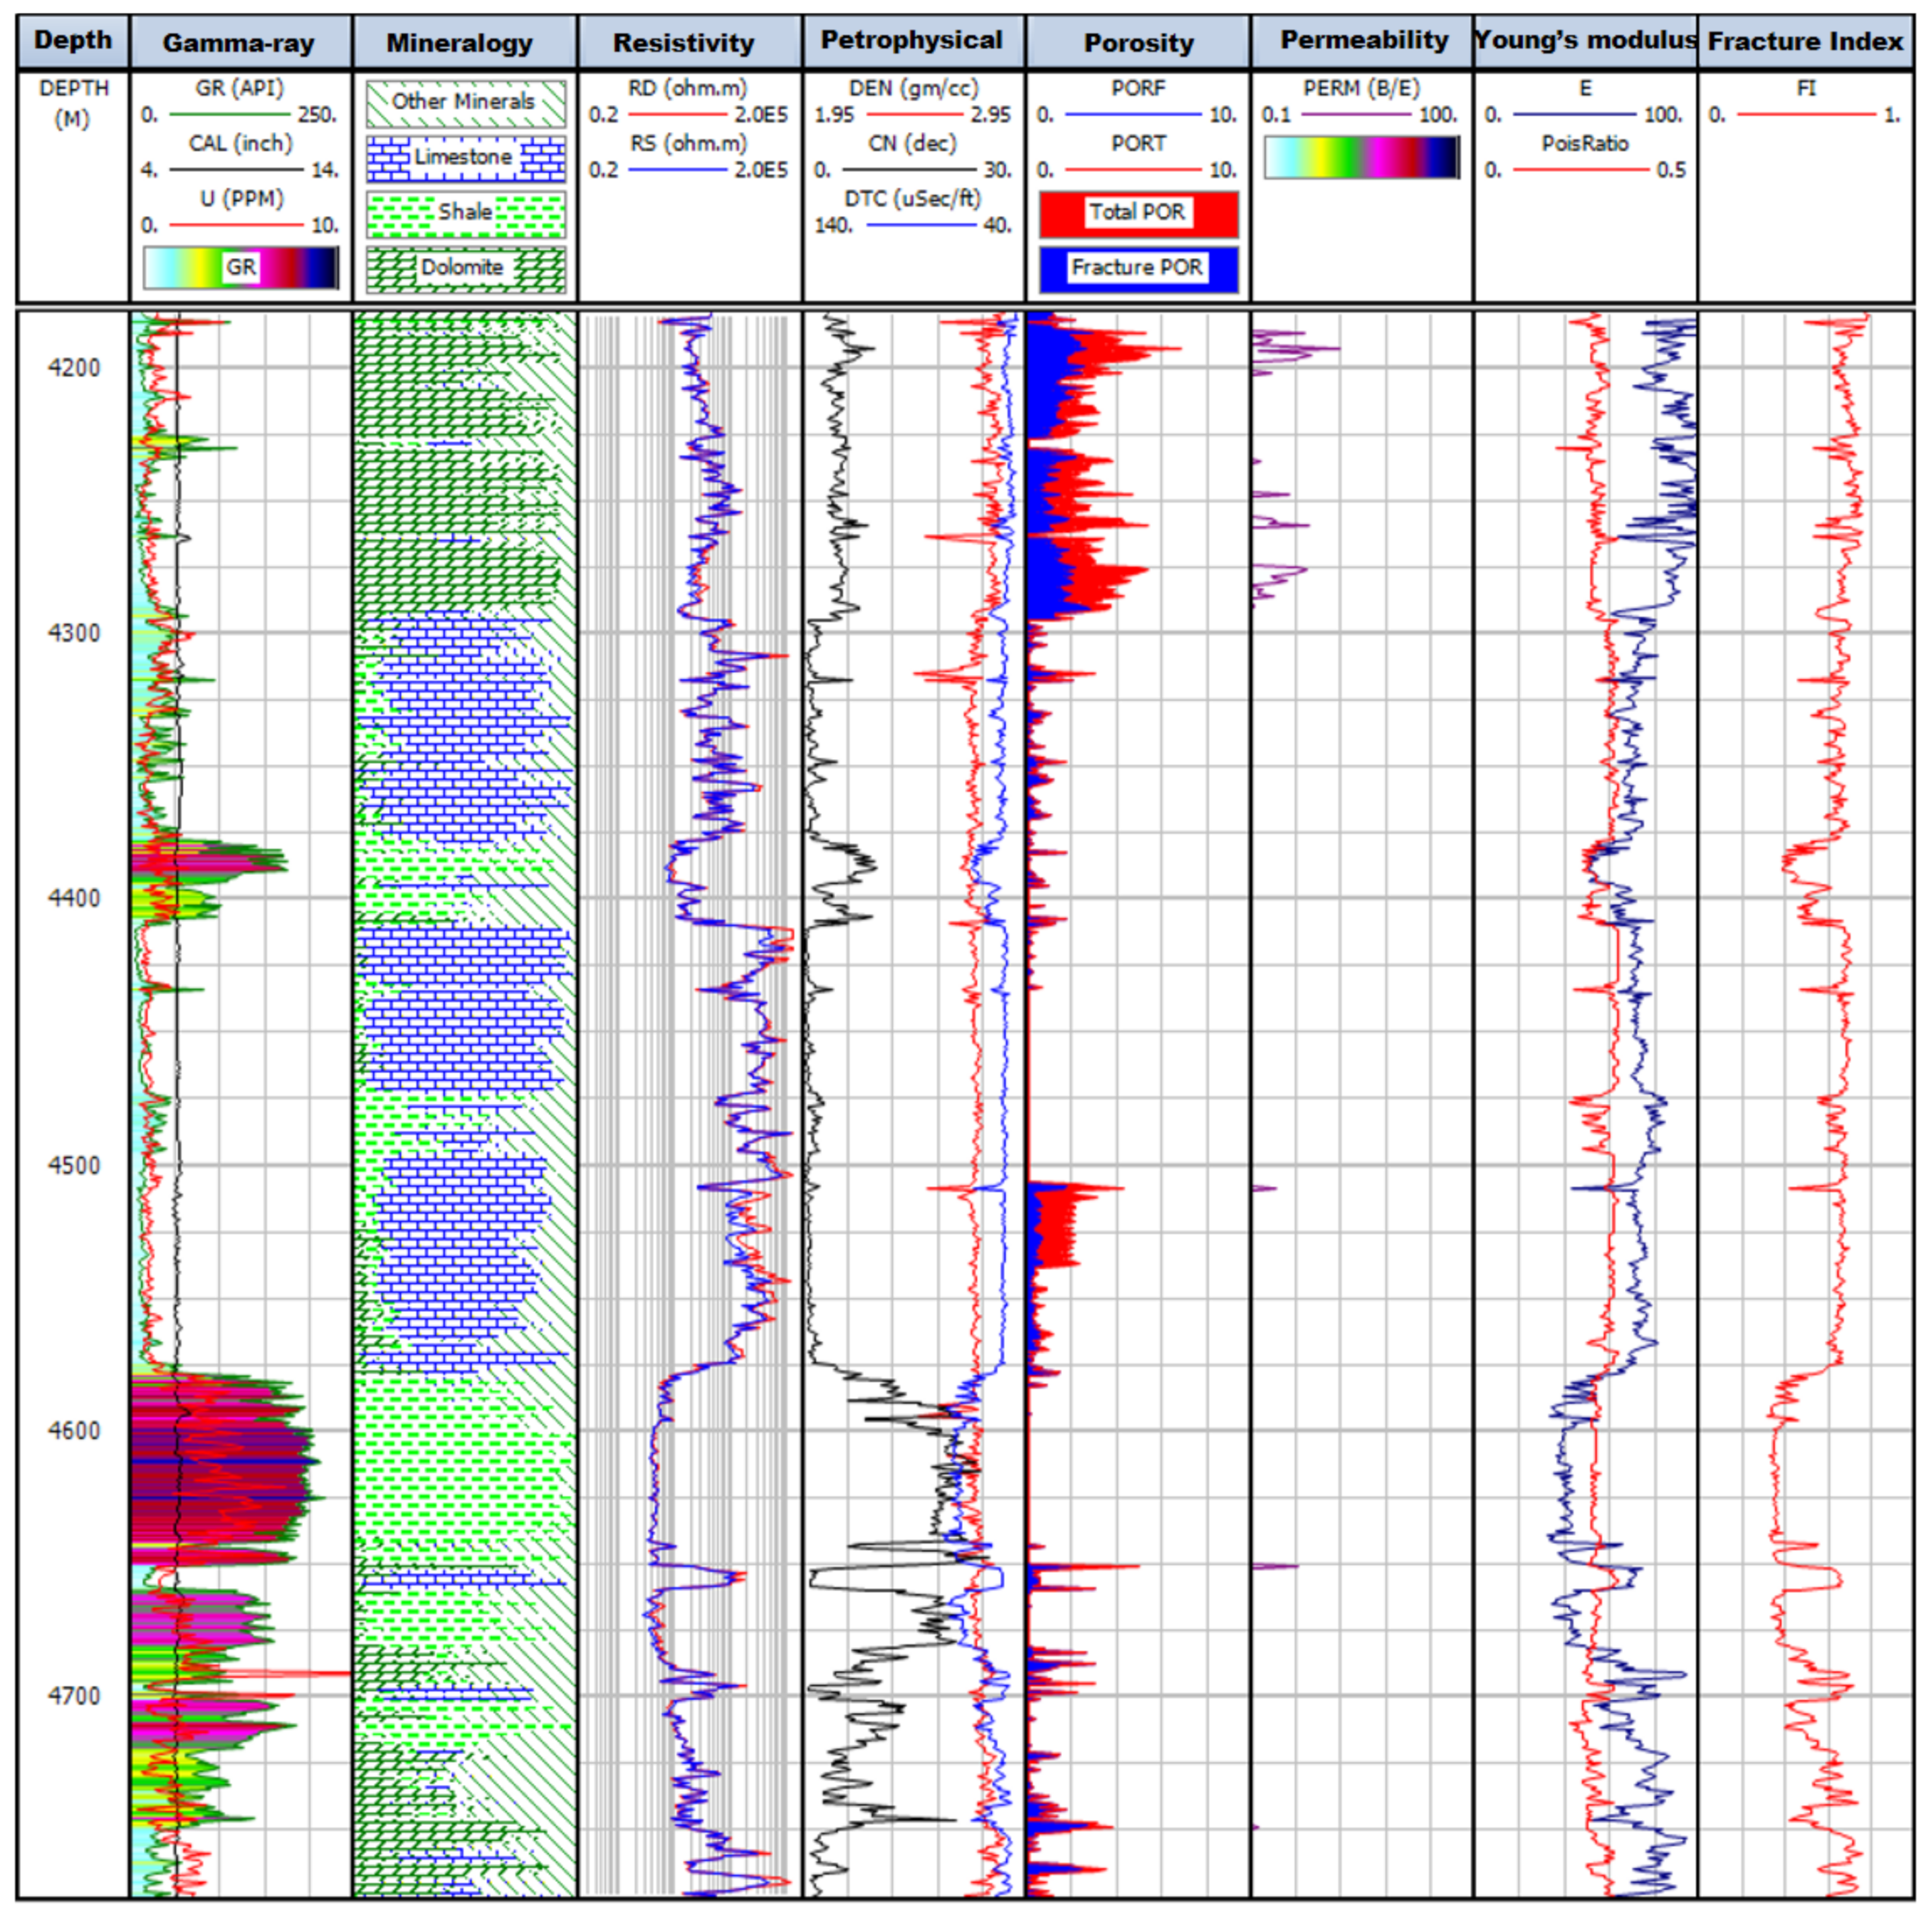Image resolution: width=1932 pixels, height=1917 pixels.
Task: Click the Young's modulus track header
Action: coord(1585,40)
